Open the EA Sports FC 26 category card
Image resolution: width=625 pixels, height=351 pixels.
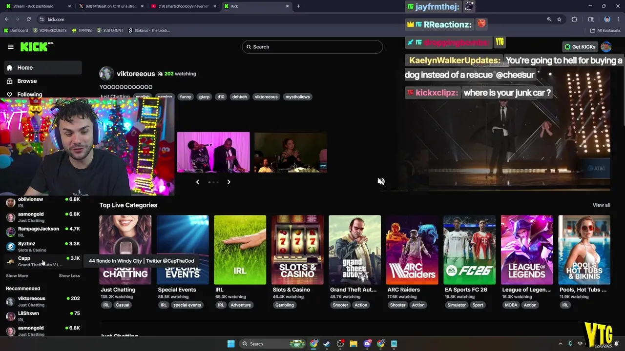point(469,250)
